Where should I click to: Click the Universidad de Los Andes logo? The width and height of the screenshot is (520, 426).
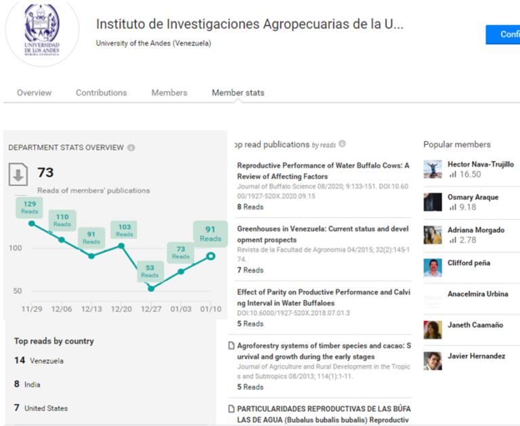click(42, 31)
